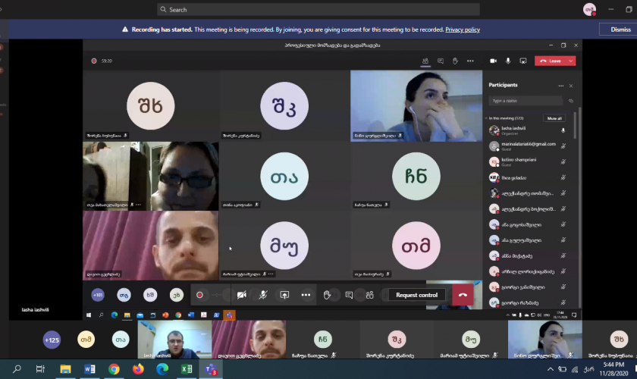Click the თმ avatar in bottom strip
The height and width of the screenshot is (379, 637).
pyautogui.click(x=86, y=339)
